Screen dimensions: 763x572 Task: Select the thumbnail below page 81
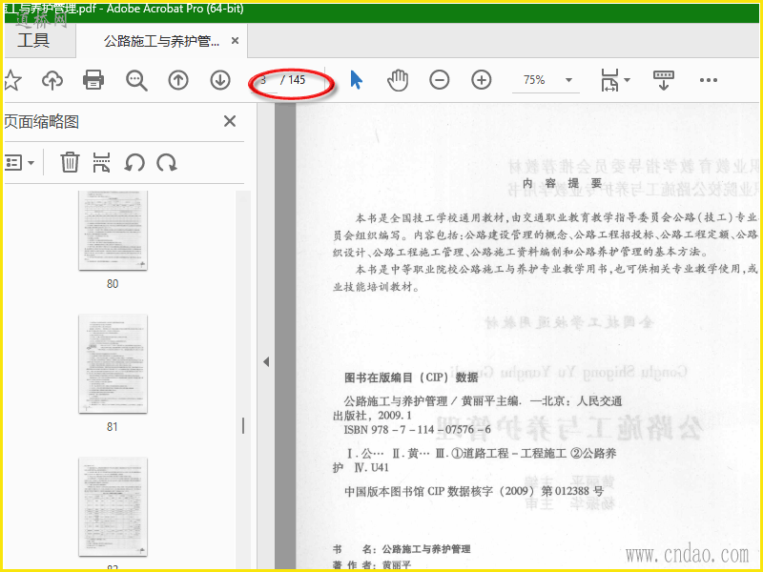[113, 507]
